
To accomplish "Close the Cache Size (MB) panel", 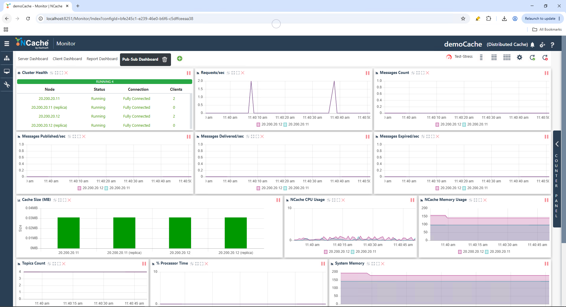I will pos(69,200).
